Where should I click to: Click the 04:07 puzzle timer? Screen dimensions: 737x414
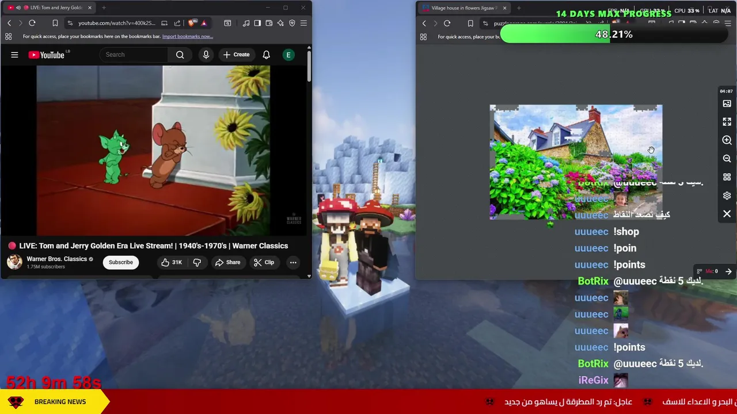point(726,91)
